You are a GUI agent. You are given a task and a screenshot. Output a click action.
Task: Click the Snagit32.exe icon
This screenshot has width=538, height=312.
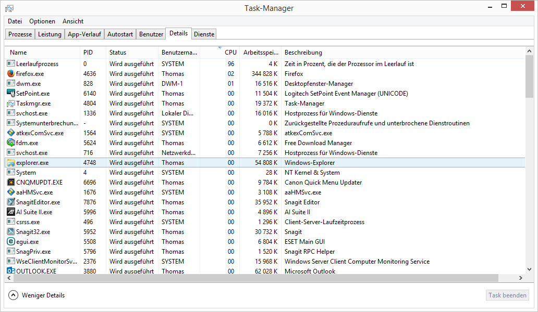10,231
